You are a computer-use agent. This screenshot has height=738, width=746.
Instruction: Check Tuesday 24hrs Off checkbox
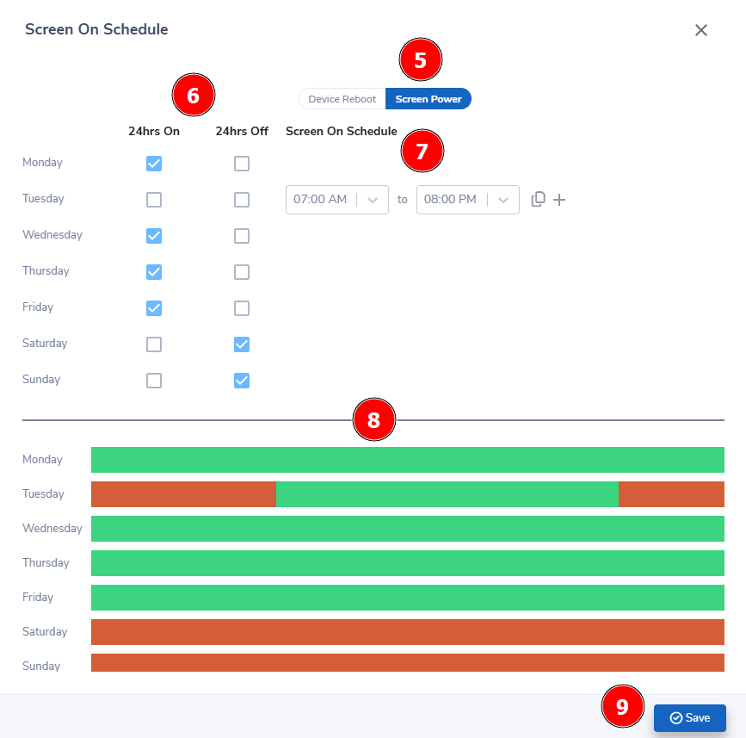click(x=242, y=200)
